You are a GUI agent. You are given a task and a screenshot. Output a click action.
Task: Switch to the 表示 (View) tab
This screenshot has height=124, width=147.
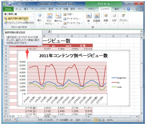click(x=73, y=9)
